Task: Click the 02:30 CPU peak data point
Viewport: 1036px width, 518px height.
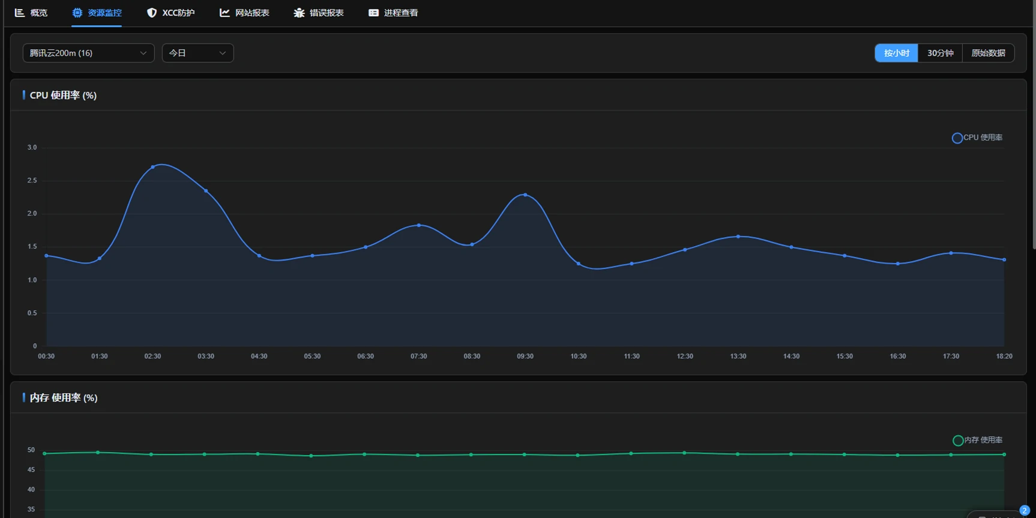Action: click(x=153, y=167)
